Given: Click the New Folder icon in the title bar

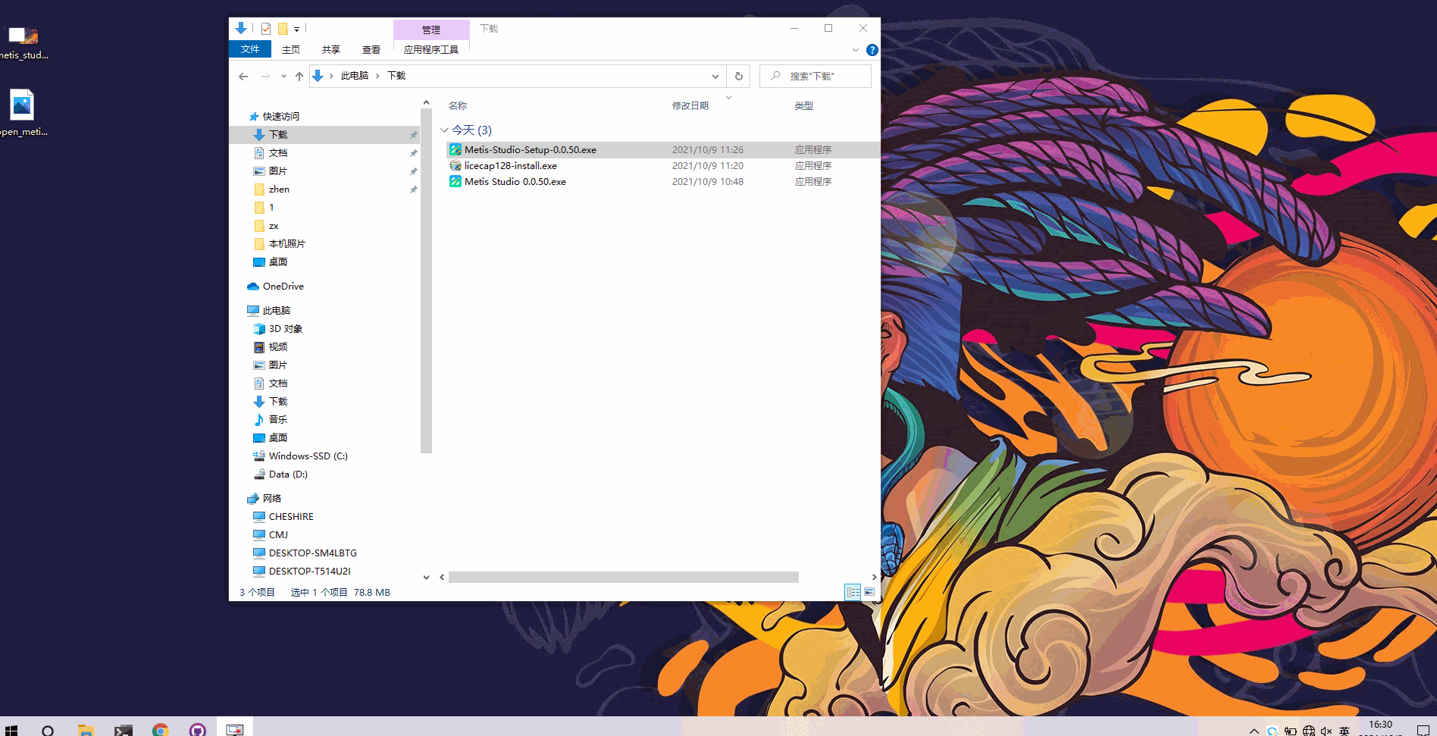Looking at the screenshot, I should point(283,29).
